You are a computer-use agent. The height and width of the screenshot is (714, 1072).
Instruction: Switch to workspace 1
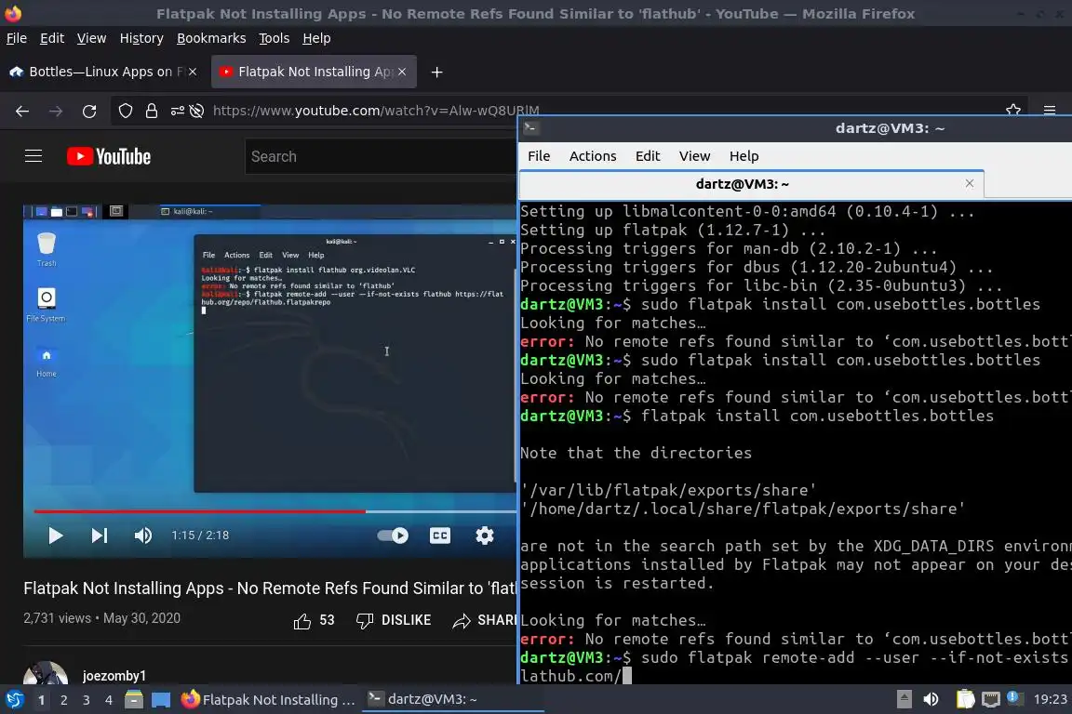(41, 700)
